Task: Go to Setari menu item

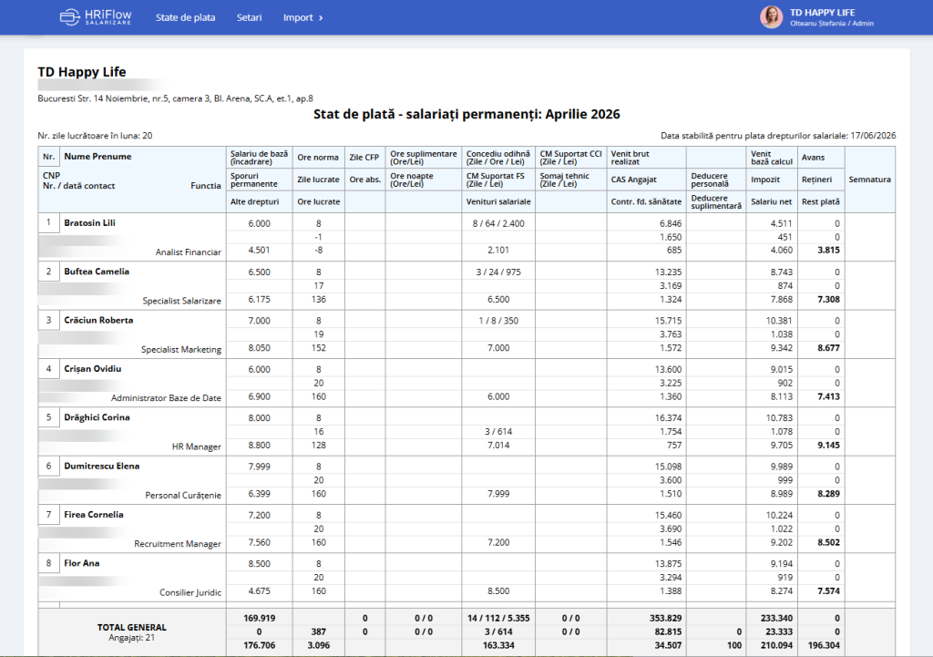Action: click(250, 18)
